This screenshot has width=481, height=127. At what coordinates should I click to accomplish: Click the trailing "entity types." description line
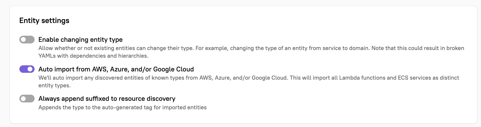[x=54, y=85]
